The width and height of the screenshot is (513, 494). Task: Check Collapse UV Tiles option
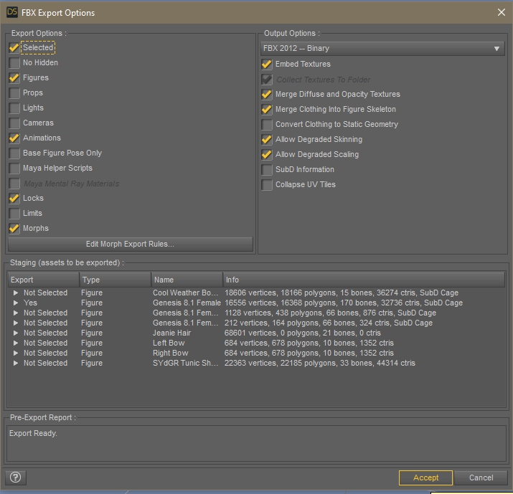(x=267, y=184)
